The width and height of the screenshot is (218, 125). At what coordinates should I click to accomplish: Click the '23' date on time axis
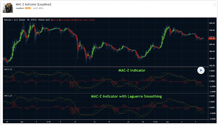[128, 122]
